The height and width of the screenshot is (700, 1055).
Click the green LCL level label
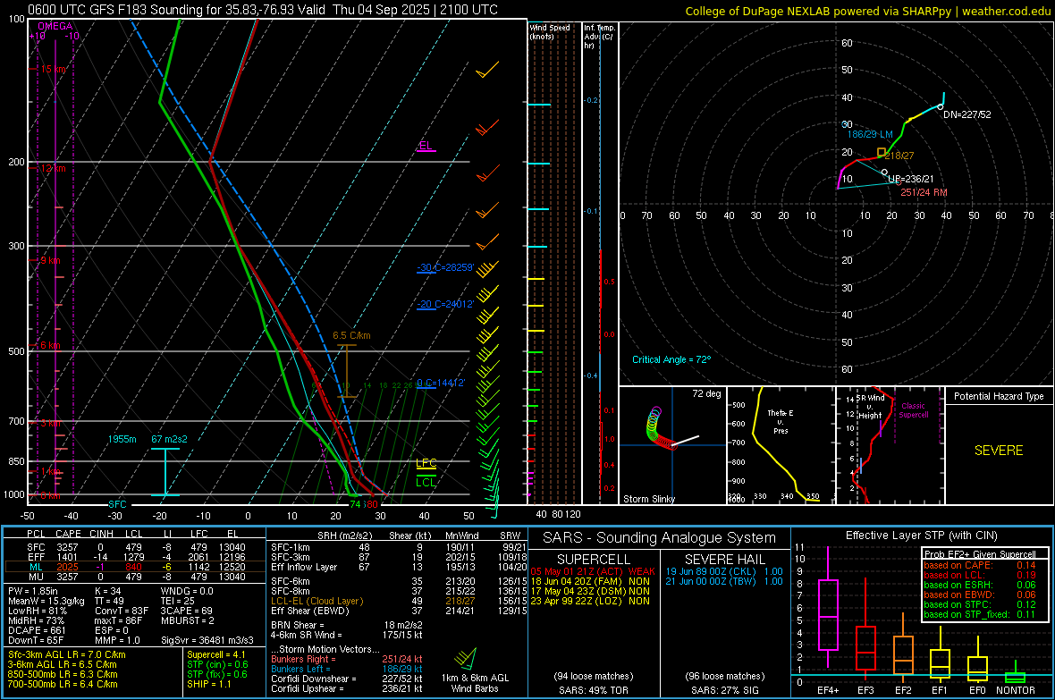point(426,482)
